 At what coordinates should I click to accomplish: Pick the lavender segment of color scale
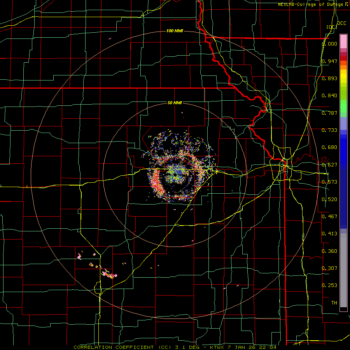coord(343,123)
